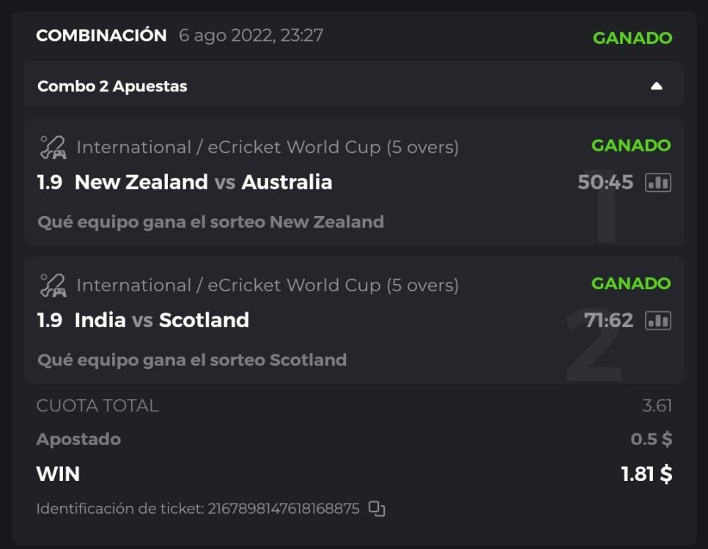Click the COMBINACIÓN title
This screenshot has width=708, height=549.
pos(101,35)
